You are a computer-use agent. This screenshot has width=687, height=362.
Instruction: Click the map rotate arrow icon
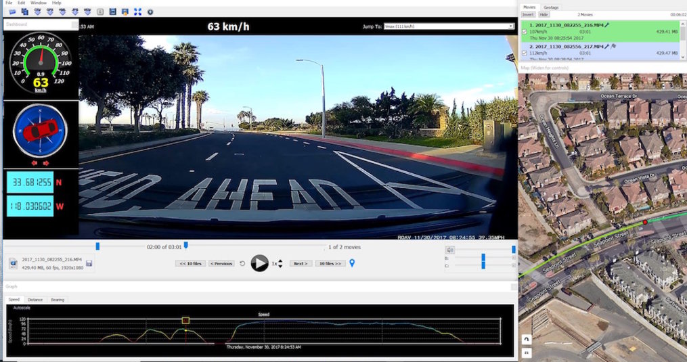527,339
